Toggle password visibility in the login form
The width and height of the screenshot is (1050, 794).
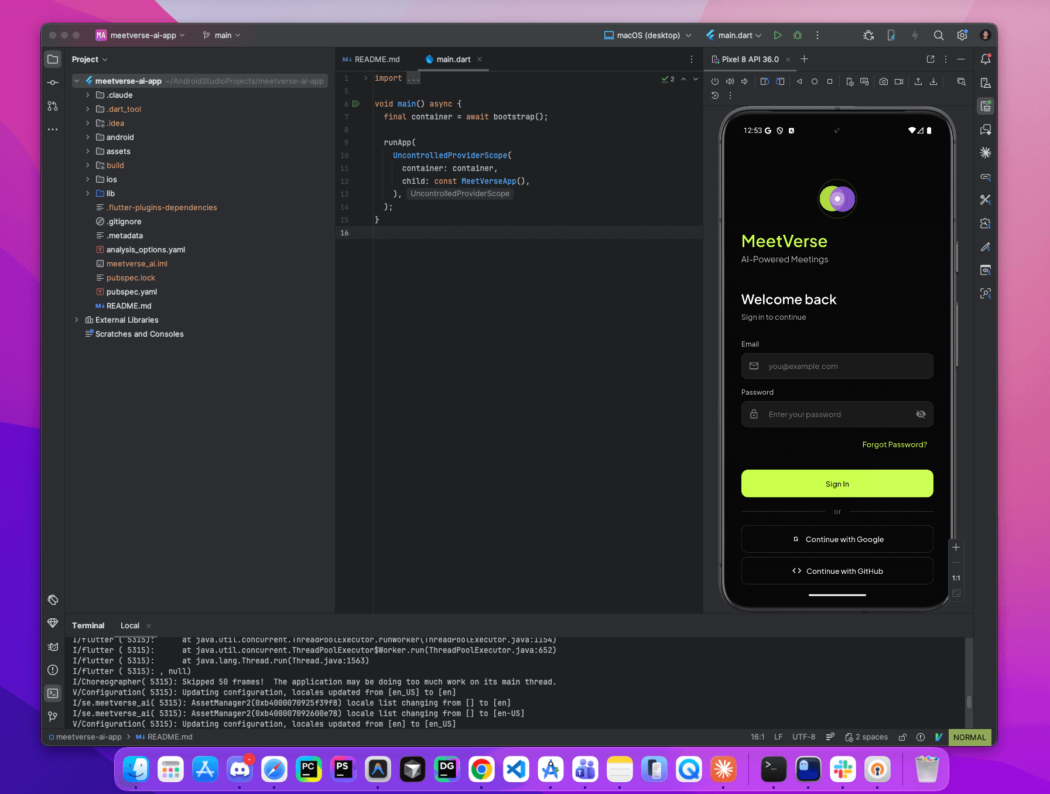pos(921,414)
